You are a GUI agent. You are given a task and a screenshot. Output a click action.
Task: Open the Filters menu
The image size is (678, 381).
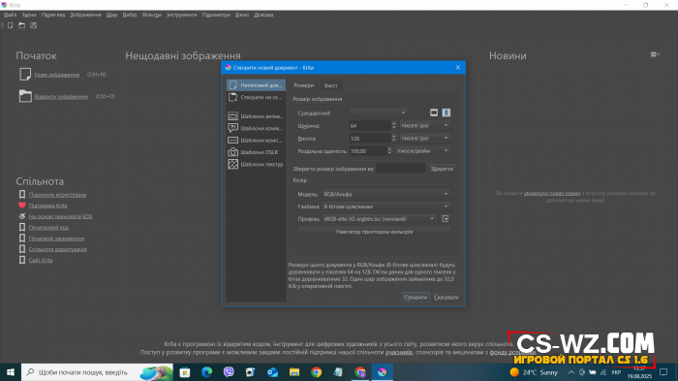point(152,15)
